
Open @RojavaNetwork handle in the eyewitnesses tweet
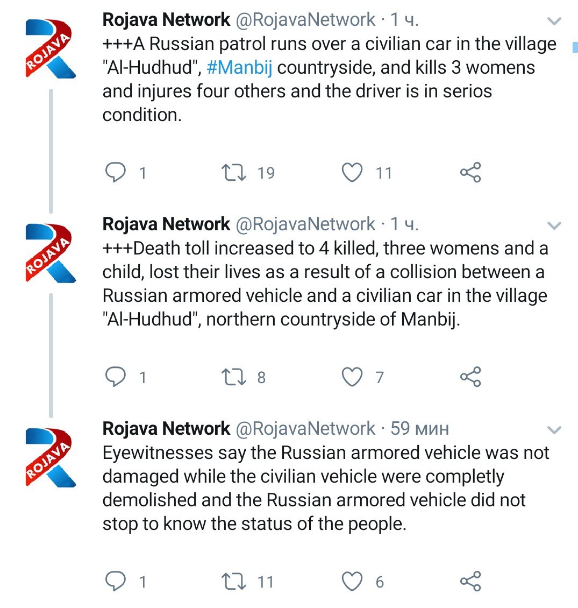point(305,428)
